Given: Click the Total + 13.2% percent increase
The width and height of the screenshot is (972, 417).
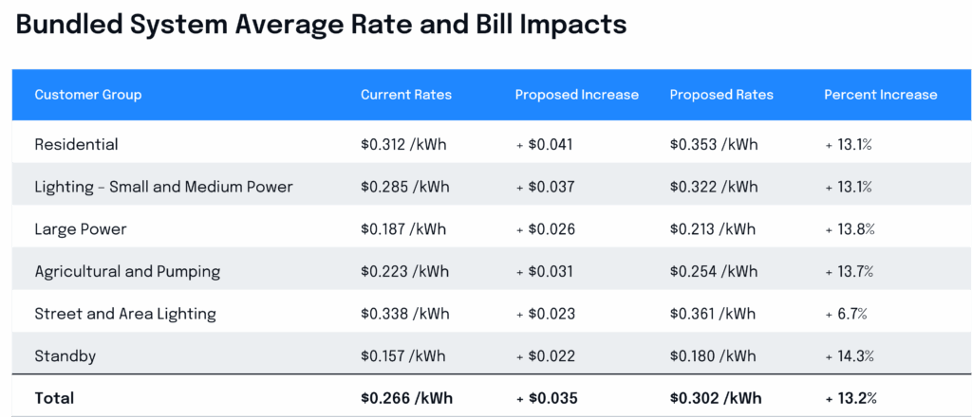Looking at the screenshot, I should [850, 399].
